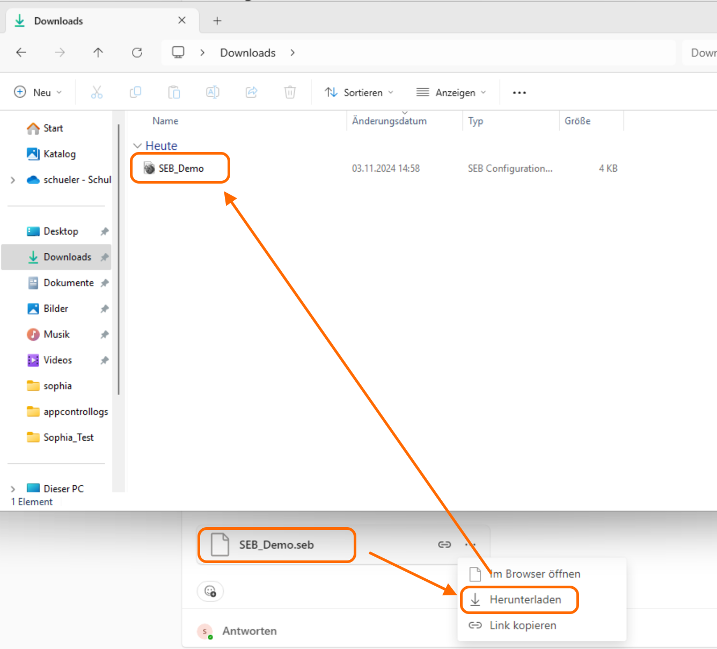This screenshot has width=717, height=649.
Task: Refresh the Downloads folder view
Action: (x=137, y=53)
